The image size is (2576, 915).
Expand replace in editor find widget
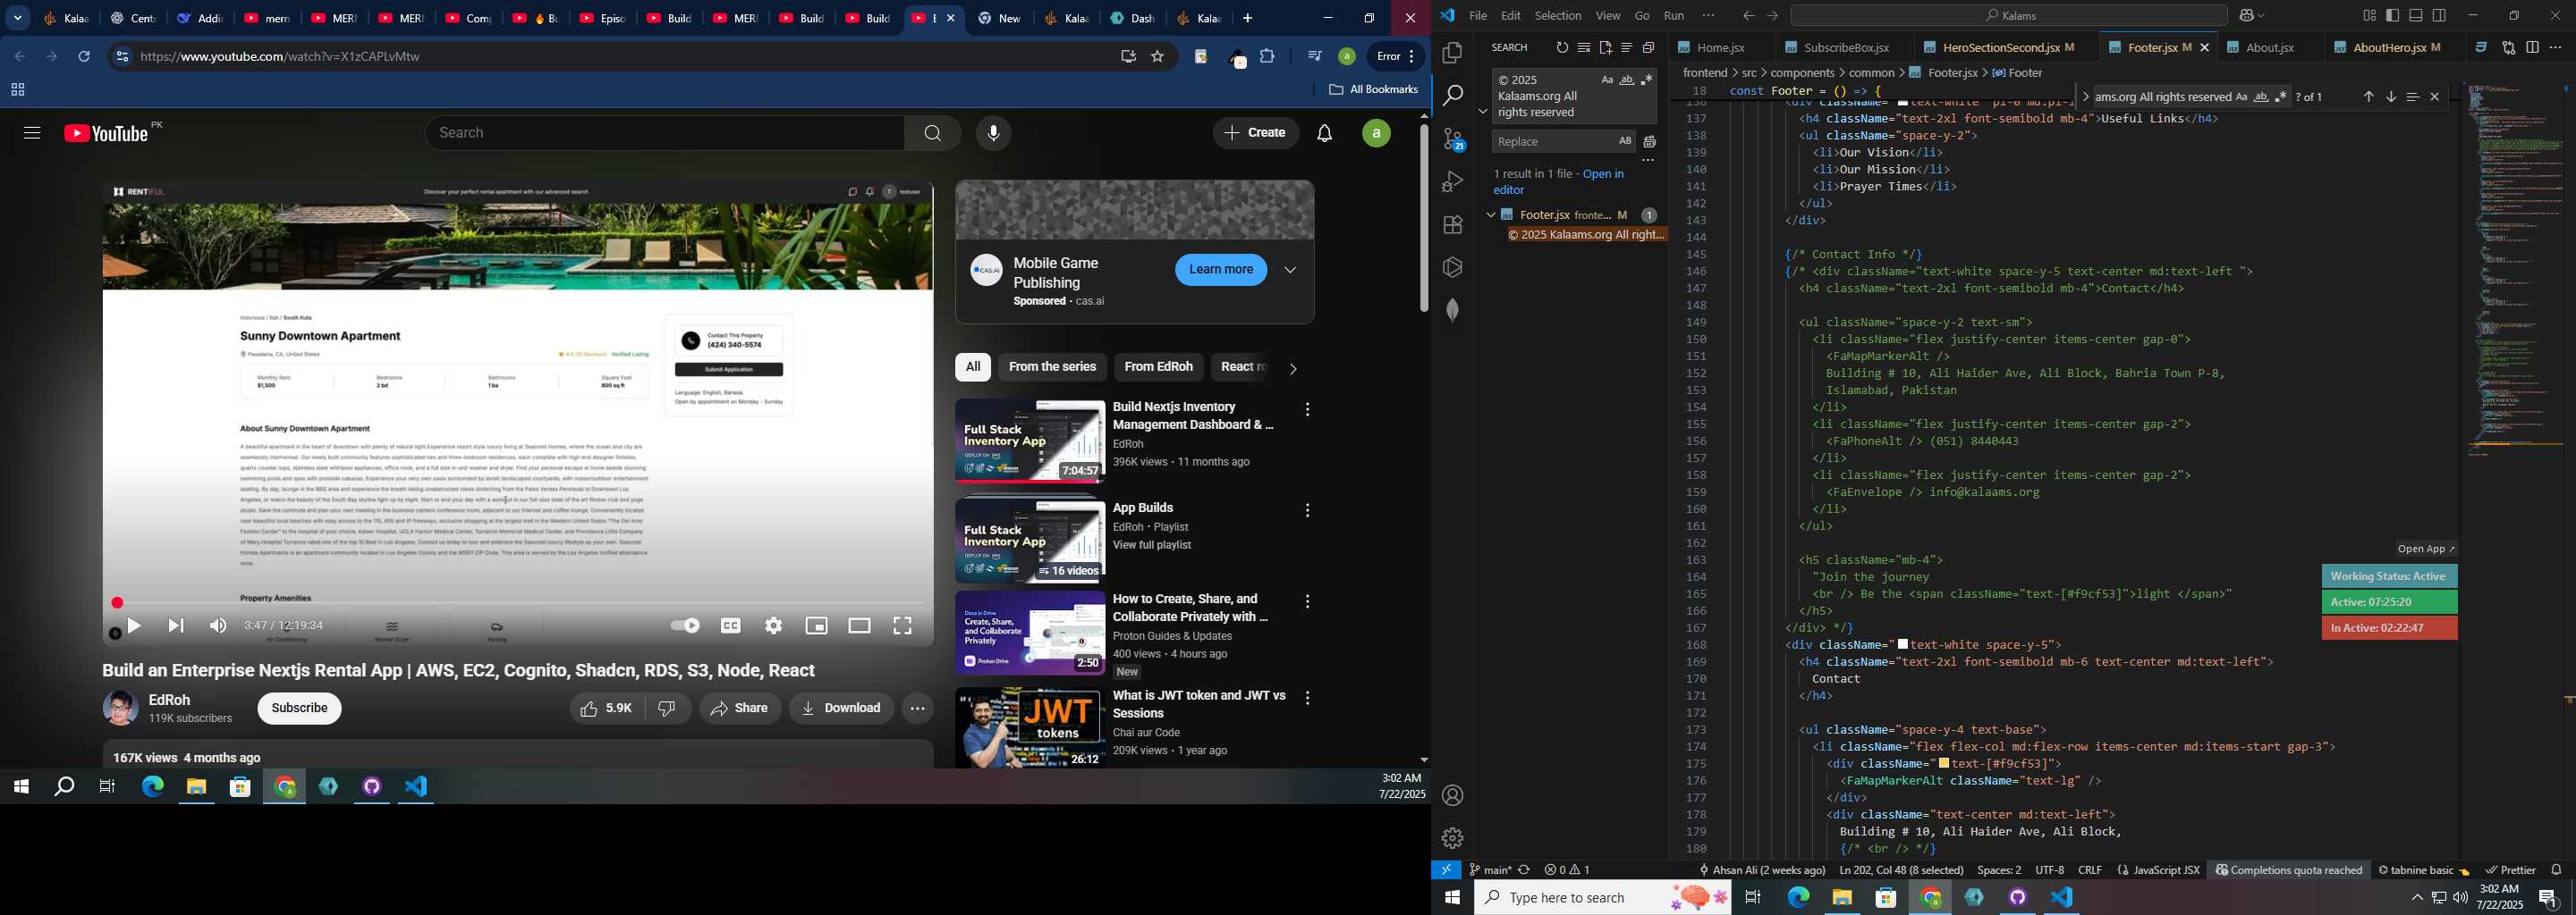point(2084,97)
